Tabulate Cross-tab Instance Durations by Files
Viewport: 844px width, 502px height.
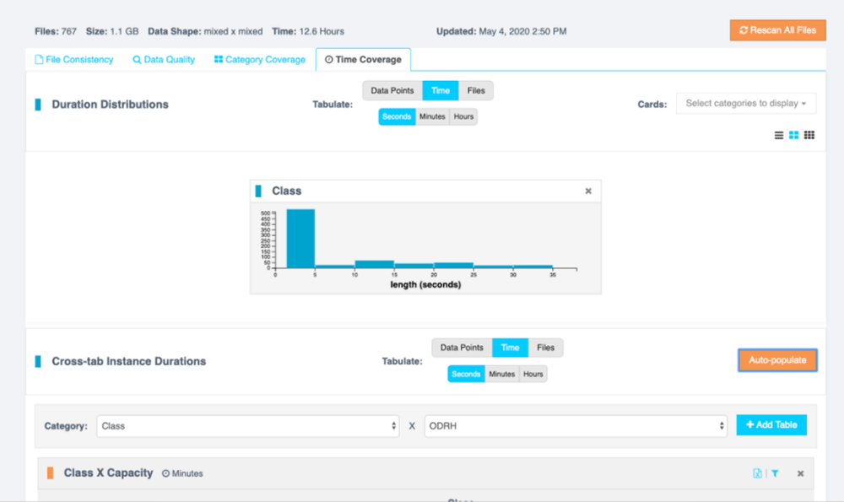tap(546, 348)
